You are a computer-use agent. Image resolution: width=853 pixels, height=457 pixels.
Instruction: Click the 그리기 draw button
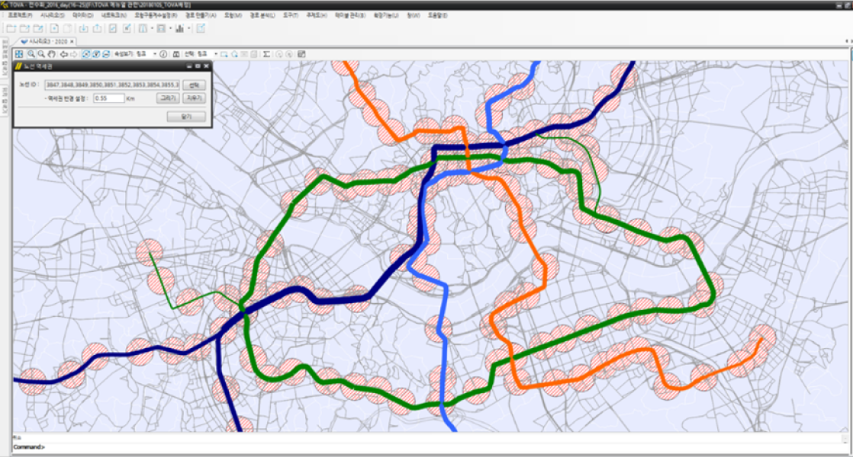click(x=167, y=98)
